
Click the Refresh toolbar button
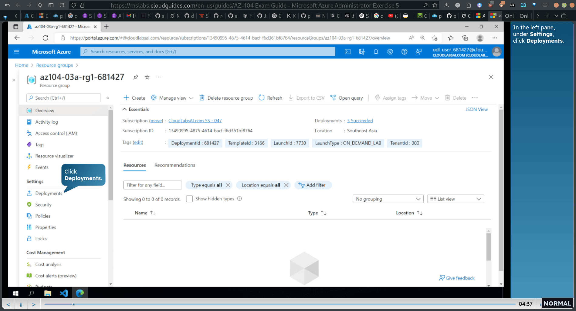(270, 98)
